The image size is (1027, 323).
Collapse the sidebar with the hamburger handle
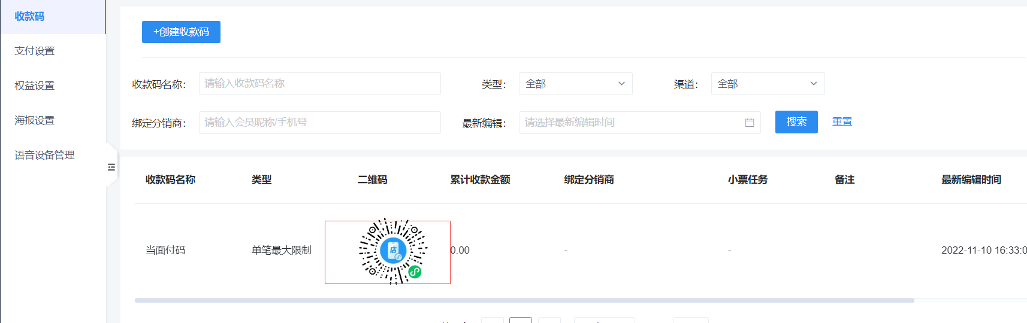pyautogui.click(x=111, y=167)
